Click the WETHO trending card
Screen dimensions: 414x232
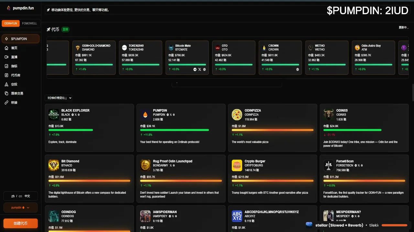click(x=327, y=58)
